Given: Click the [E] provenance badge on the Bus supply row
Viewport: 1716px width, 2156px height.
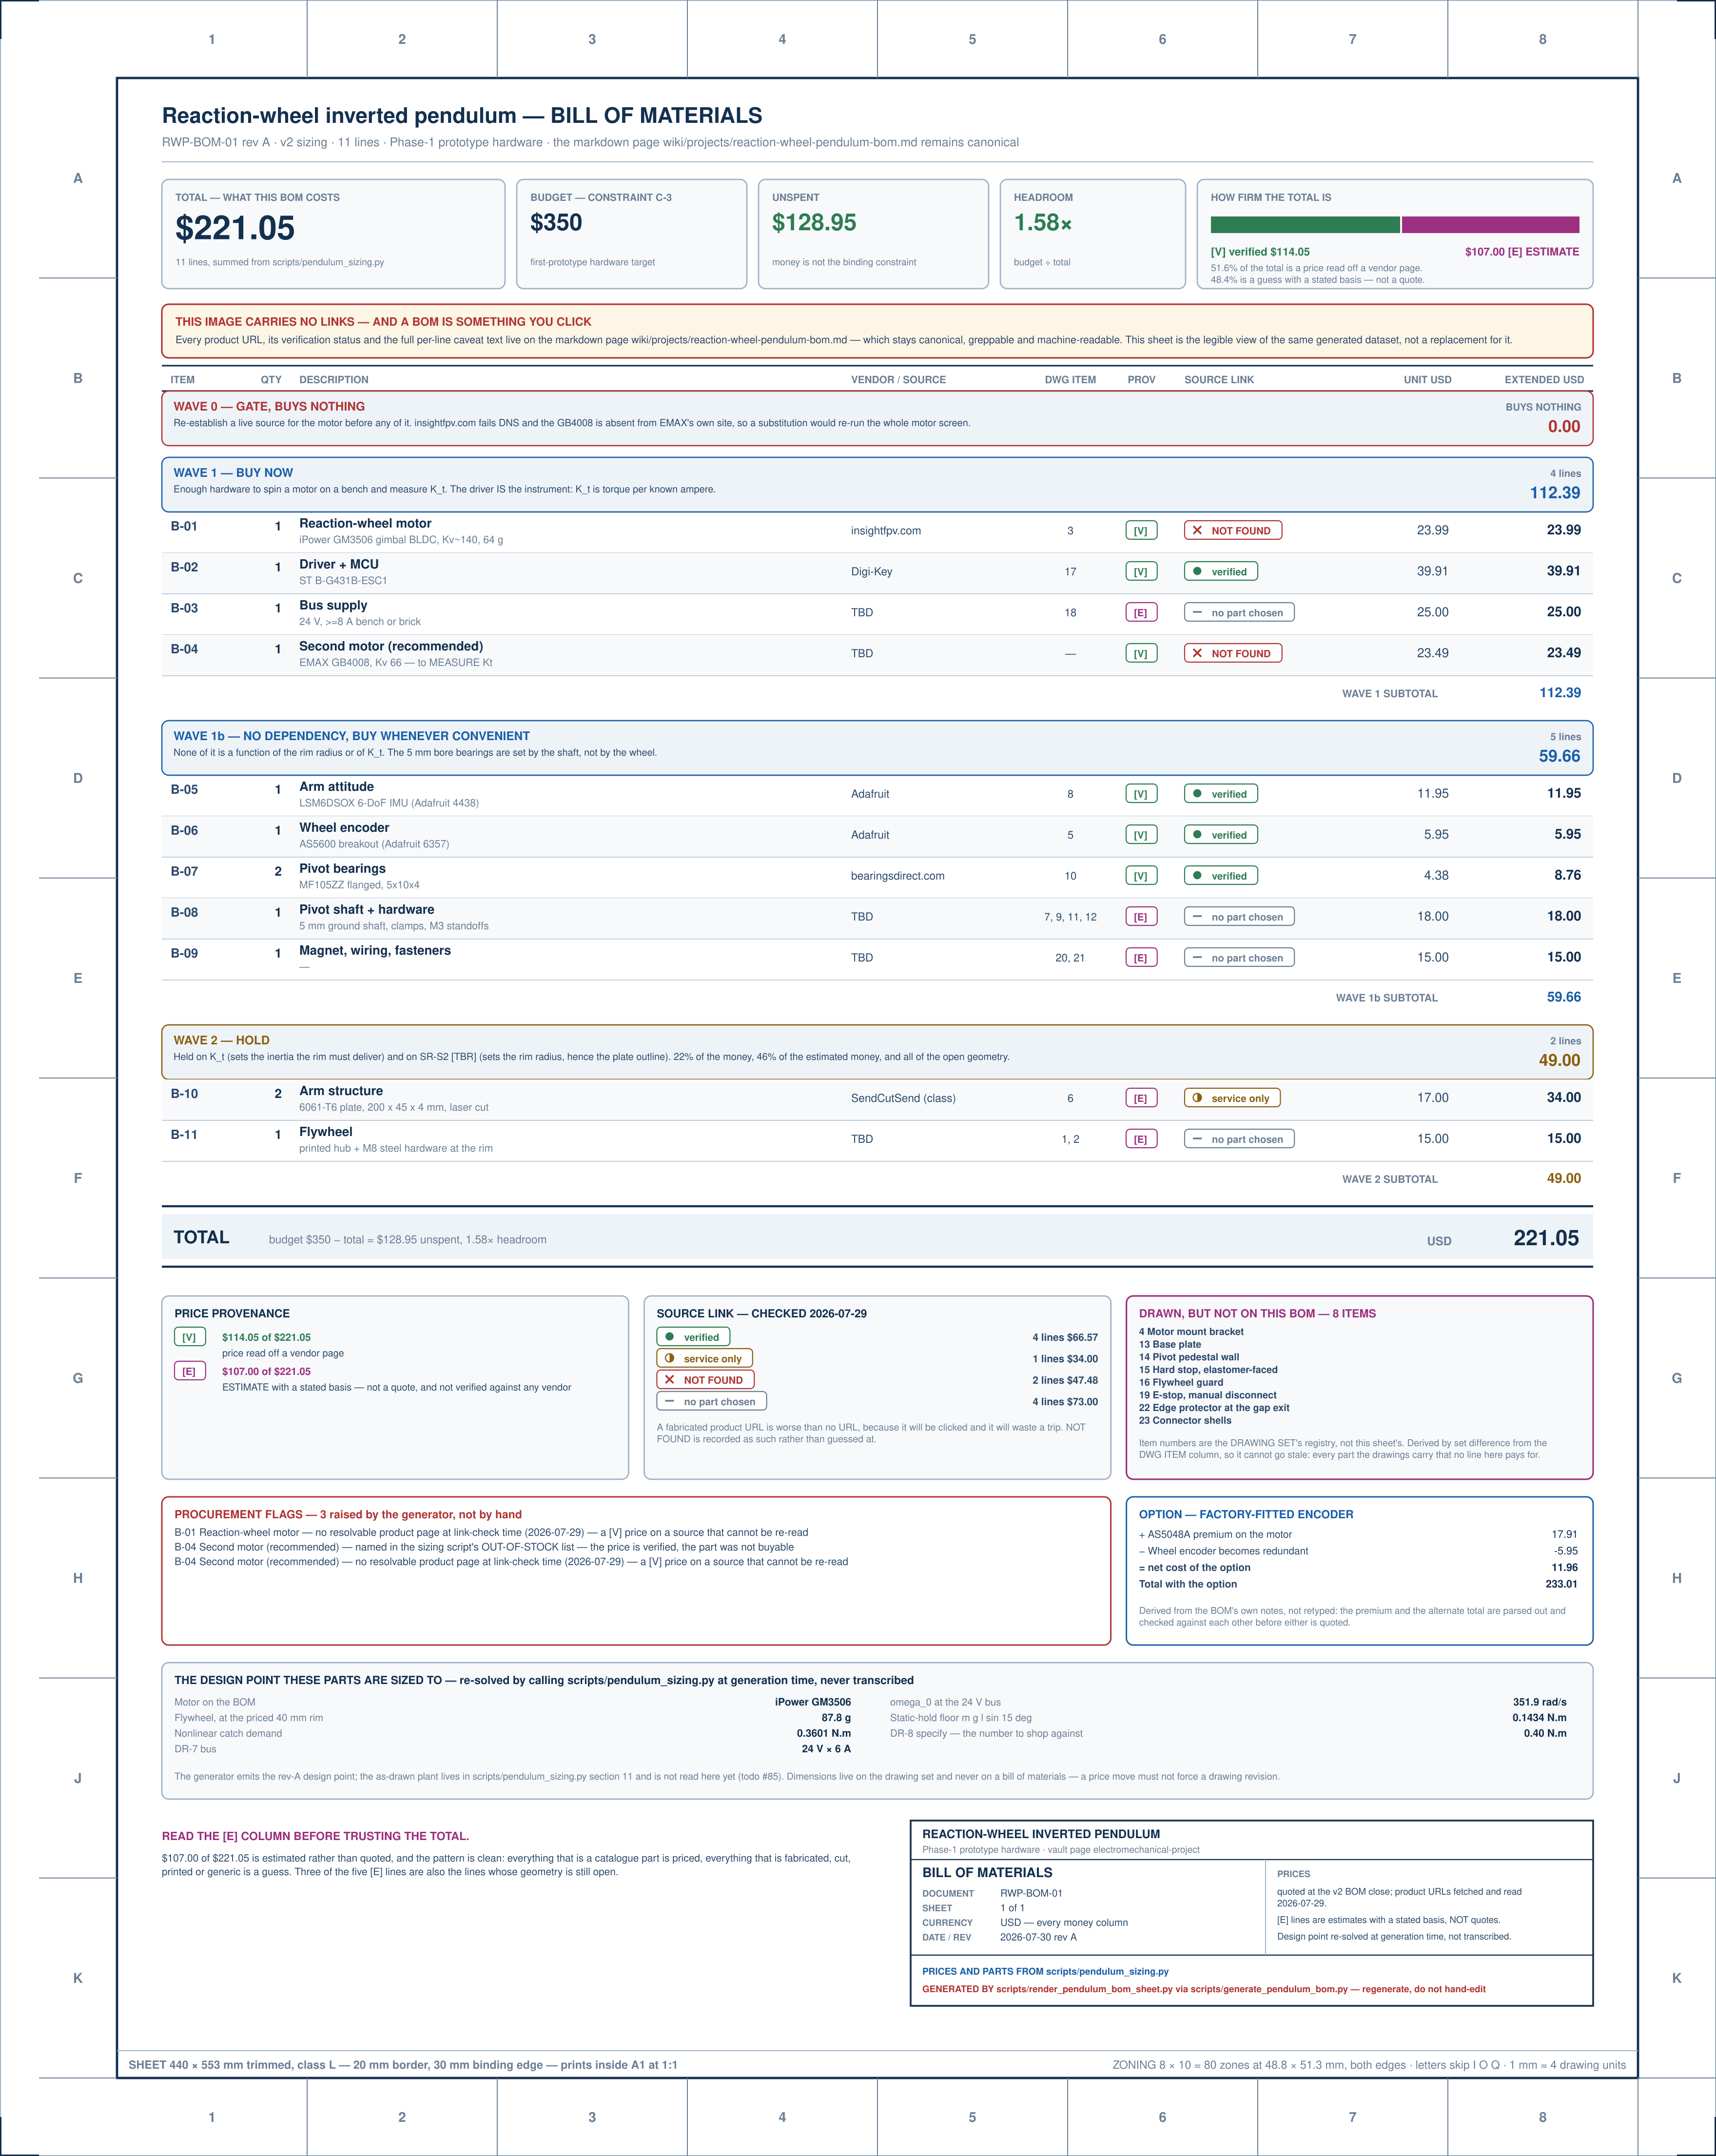Looking at the screenshot, I should click(1141, 613).
